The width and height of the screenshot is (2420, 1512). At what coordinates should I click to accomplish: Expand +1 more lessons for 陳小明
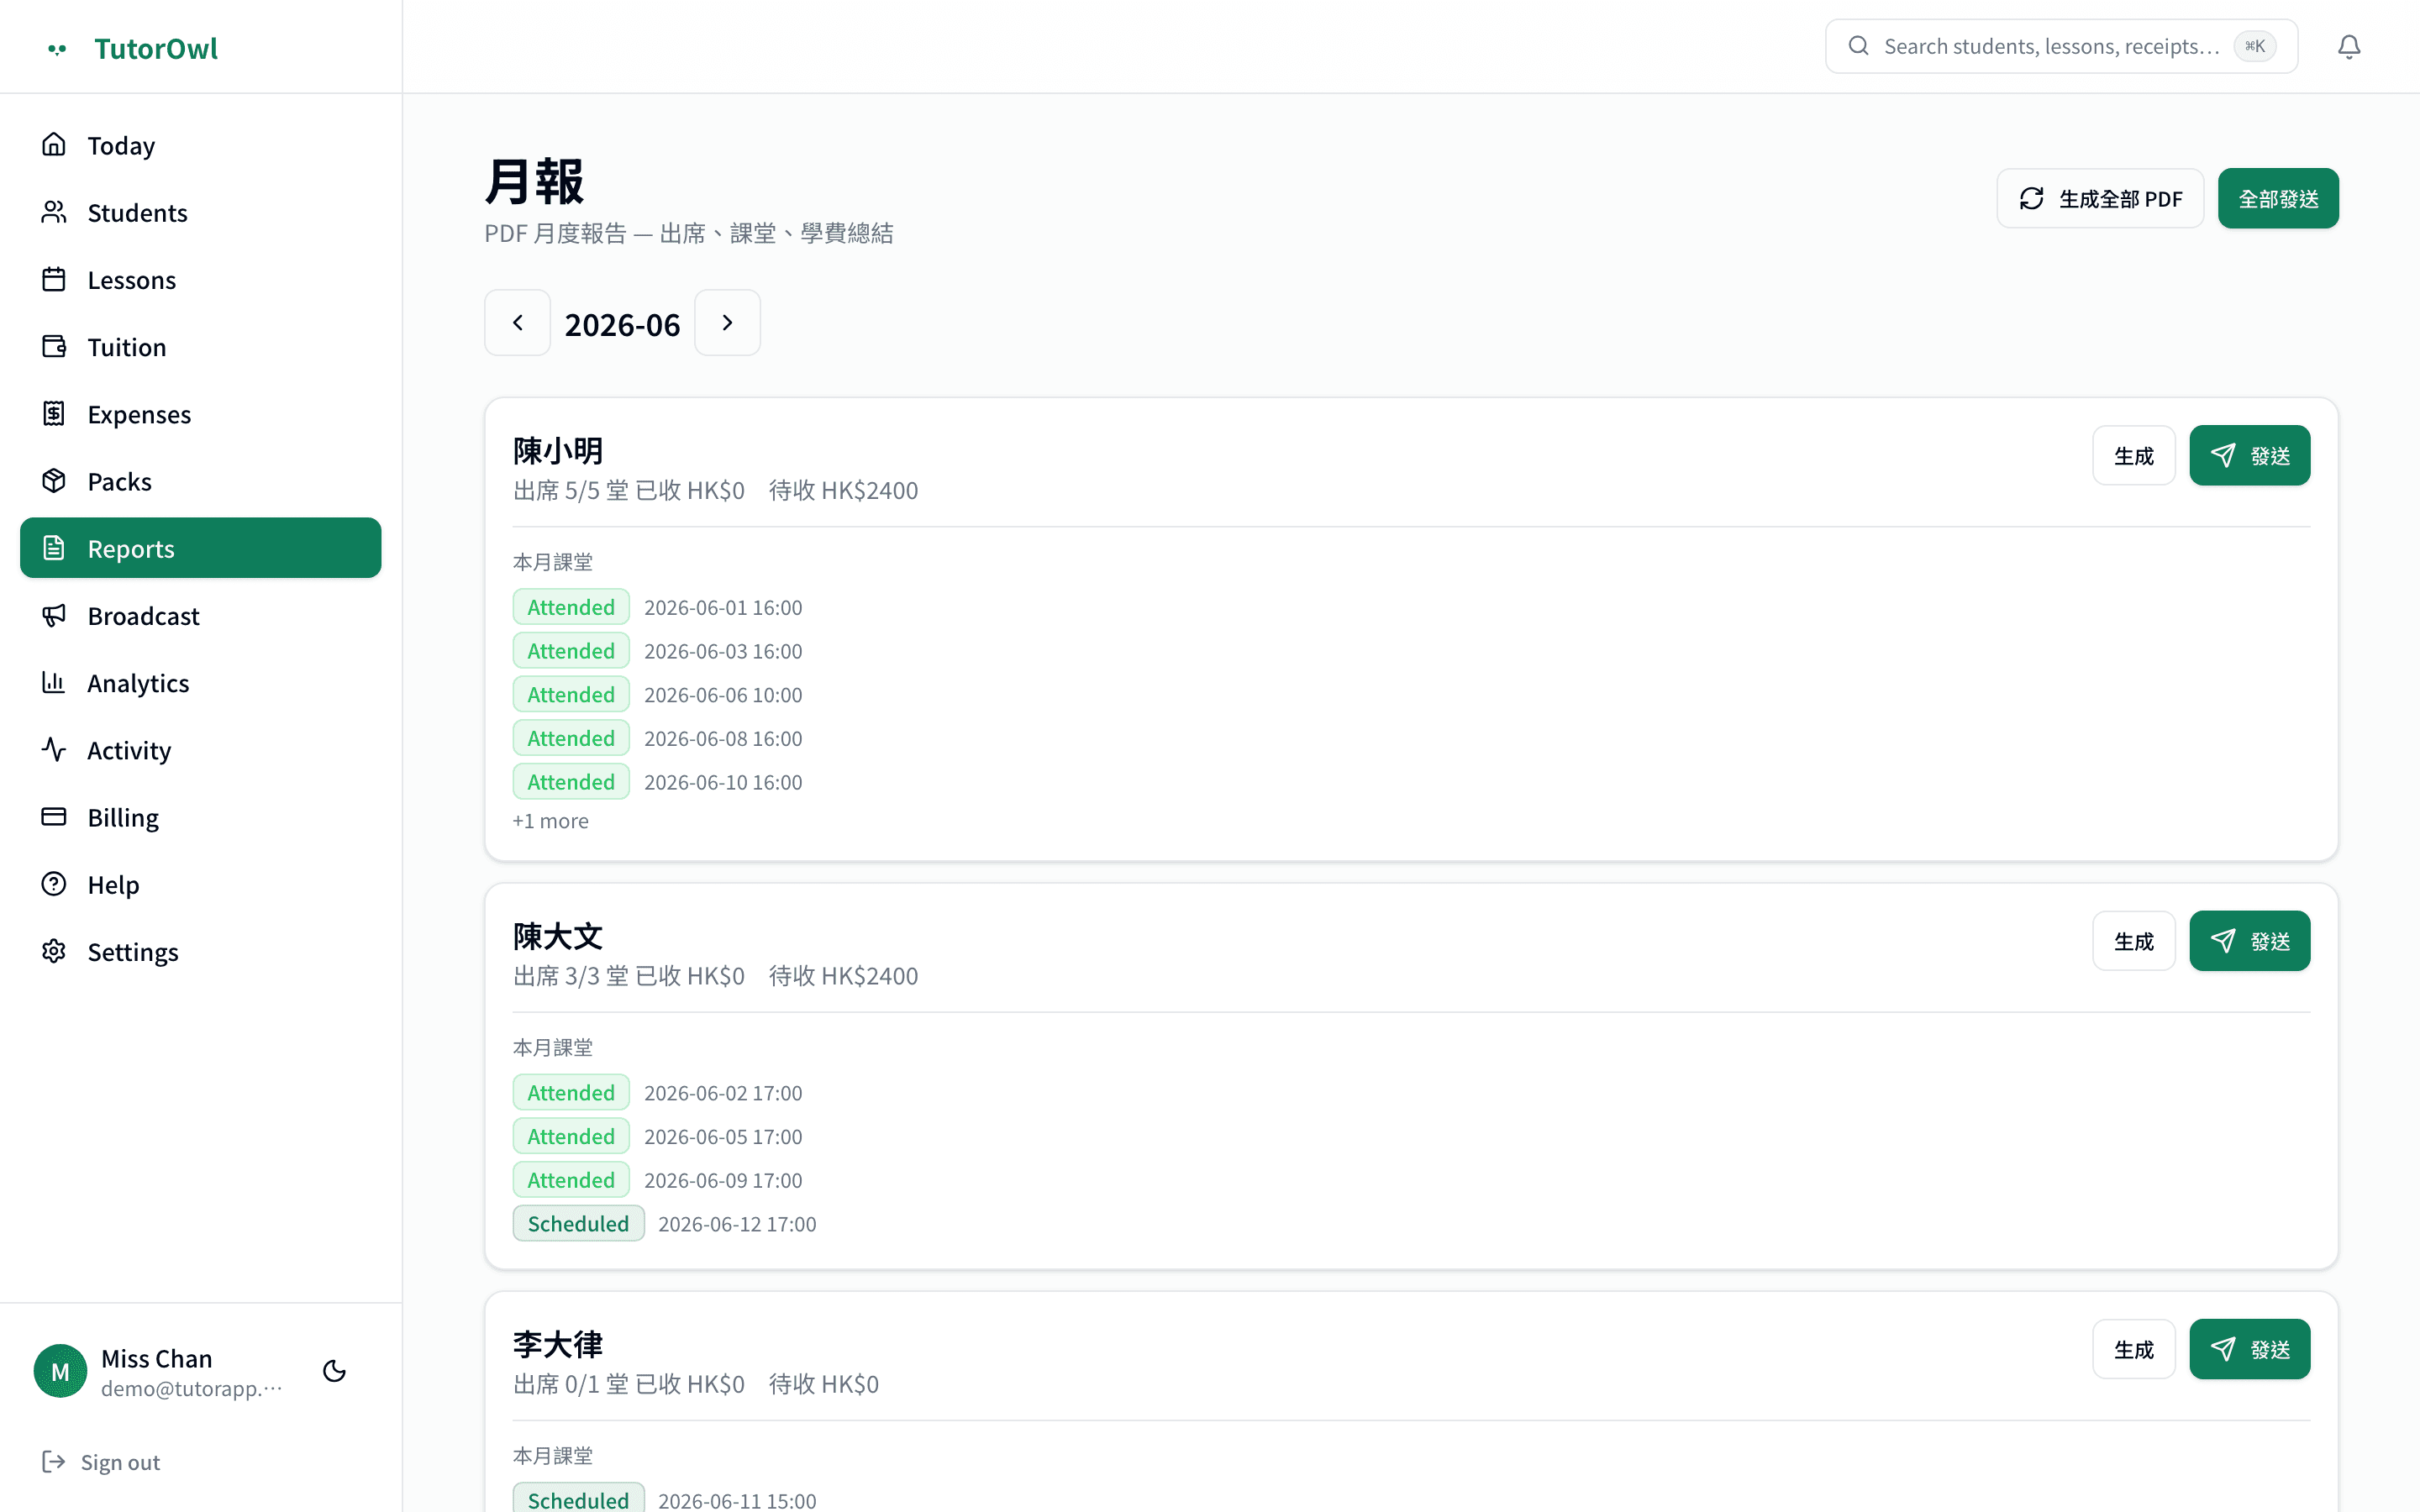550,821
